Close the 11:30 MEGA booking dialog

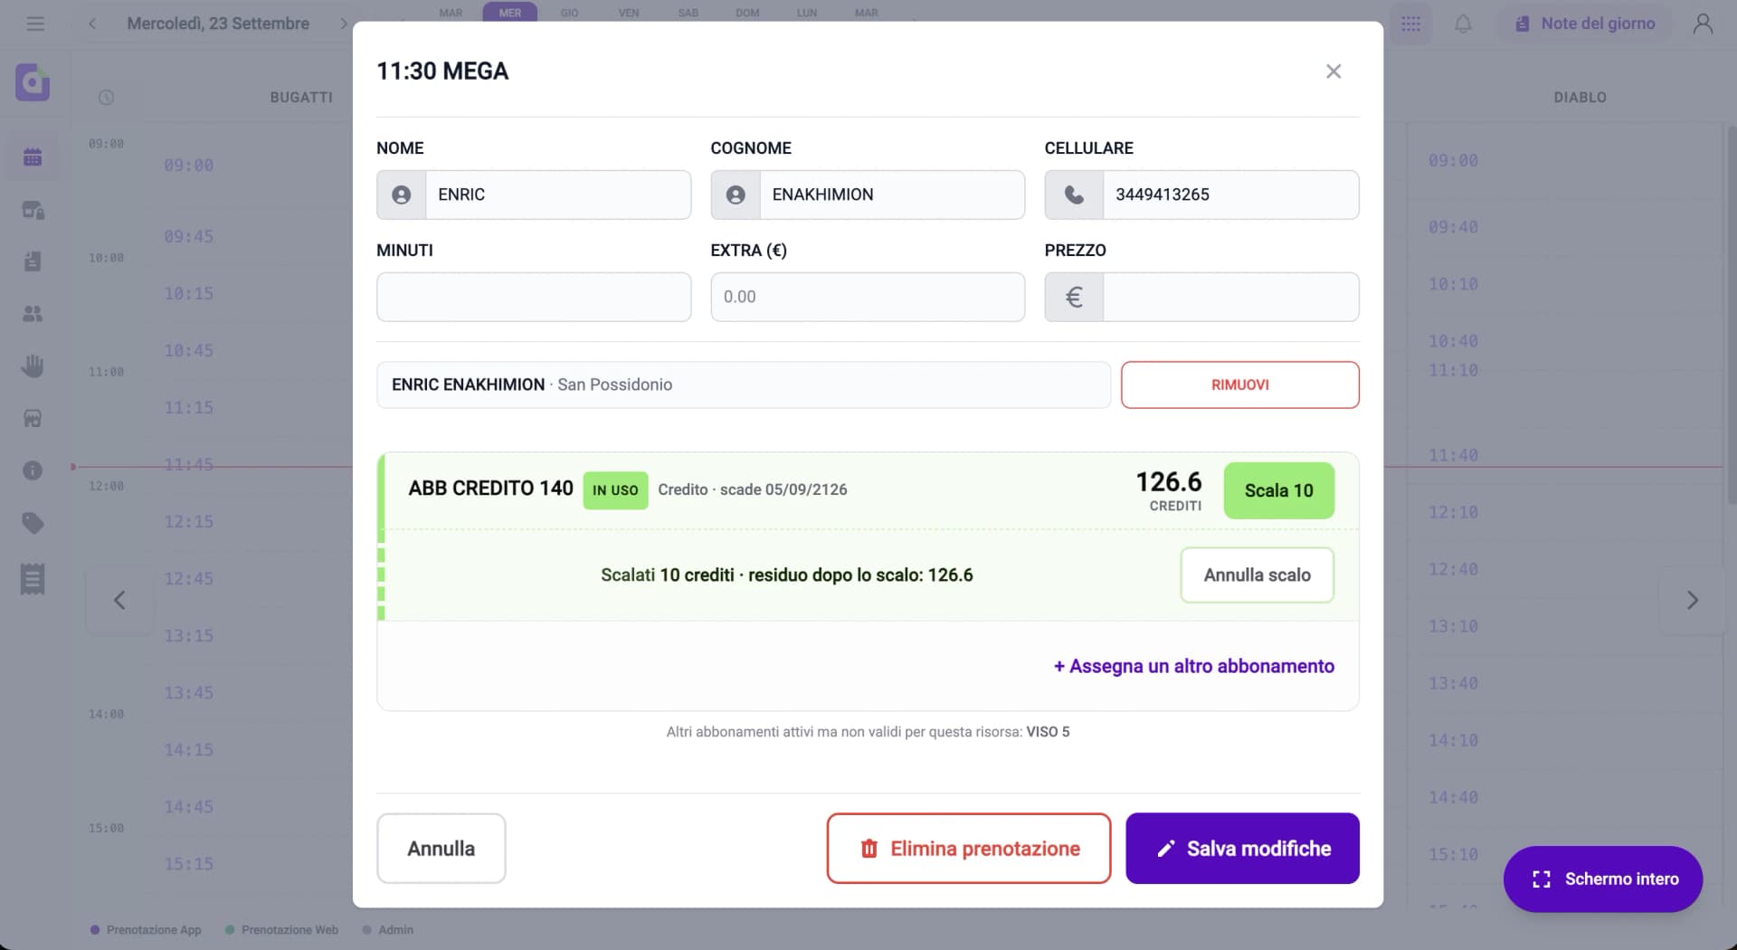point(1333,71)
